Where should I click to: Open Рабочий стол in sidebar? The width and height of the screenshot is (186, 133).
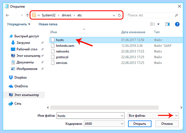pos(24,49)
